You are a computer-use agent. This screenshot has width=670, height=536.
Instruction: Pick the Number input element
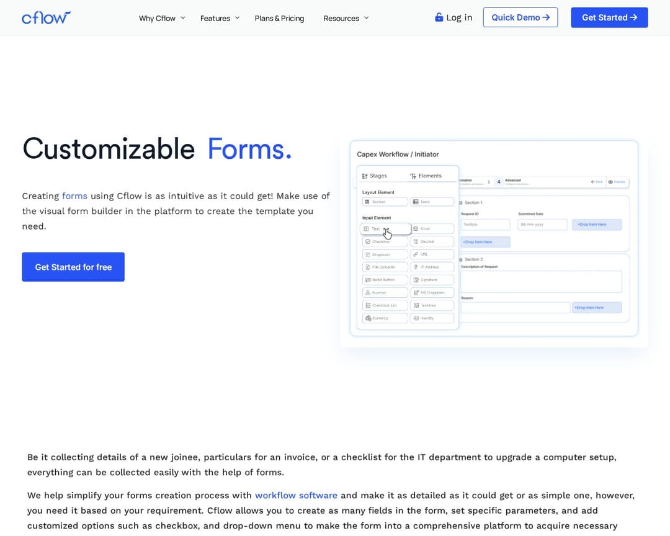pos(385,293)
